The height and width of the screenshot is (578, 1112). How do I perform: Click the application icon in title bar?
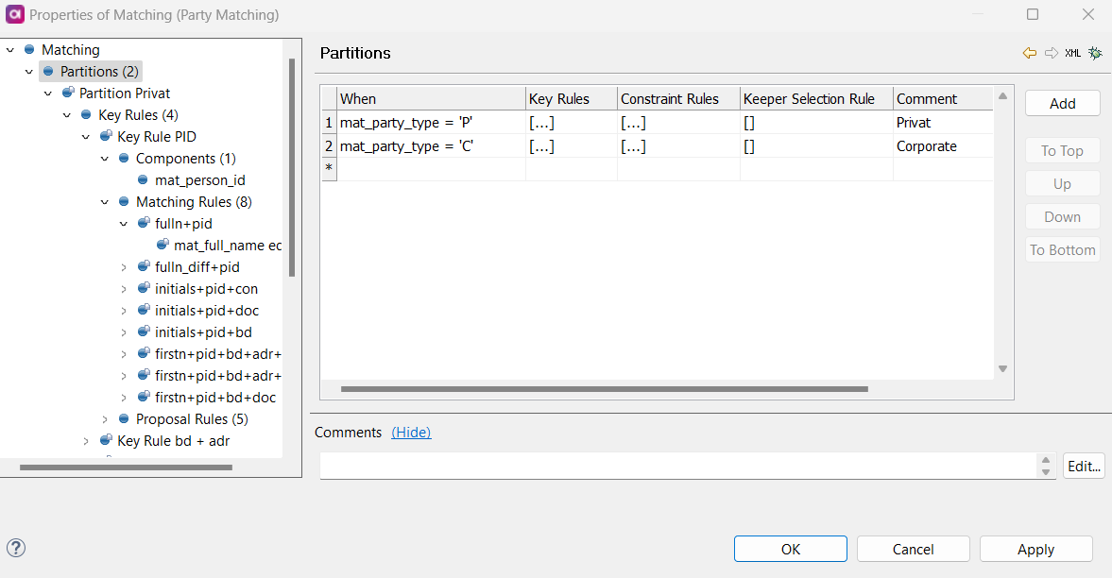pos(15,14)
